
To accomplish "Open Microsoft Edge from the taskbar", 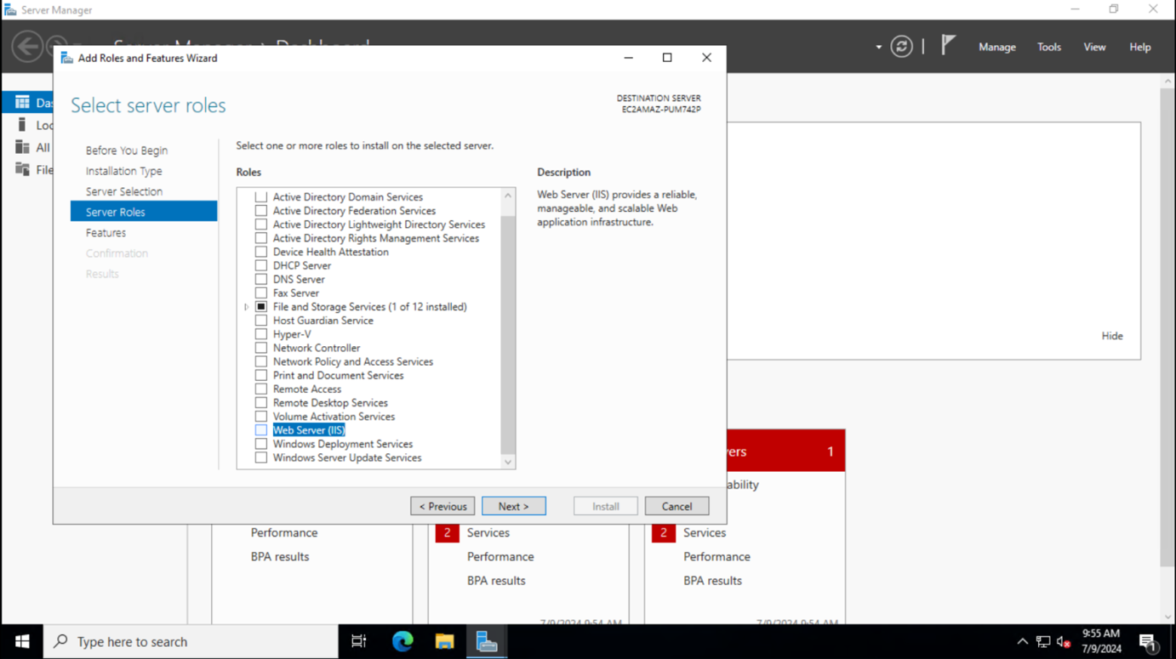I will pos(402,641).
